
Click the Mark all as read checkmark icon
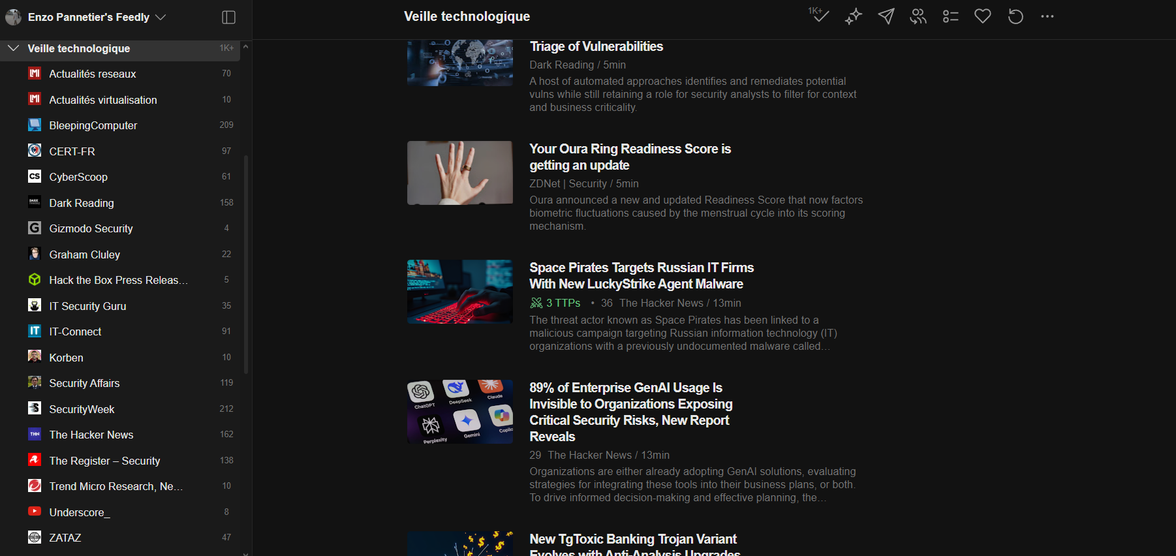820,16
